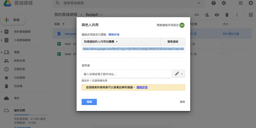Toggle the green link sharing icon
256x128 pixels.
pos(182,25)
